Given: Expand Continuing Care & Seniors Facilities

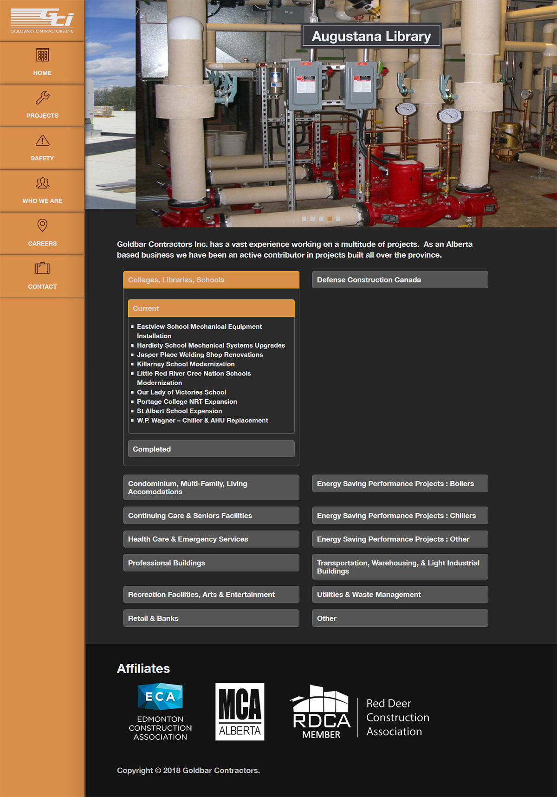Looking at the screenshot, I should (x=211, y=516).
